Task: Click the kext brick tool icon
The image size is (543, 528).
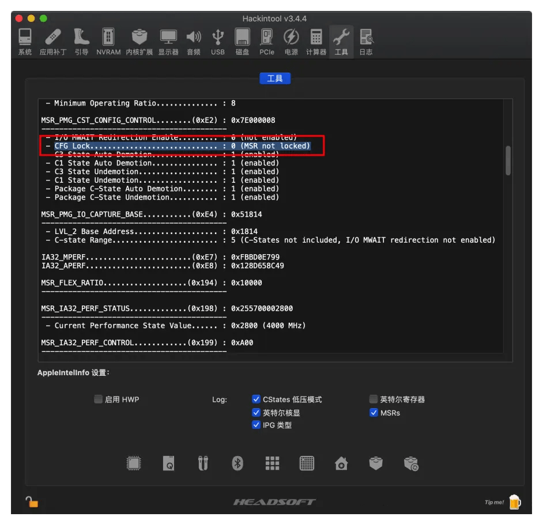Action: tap(376, 463)
